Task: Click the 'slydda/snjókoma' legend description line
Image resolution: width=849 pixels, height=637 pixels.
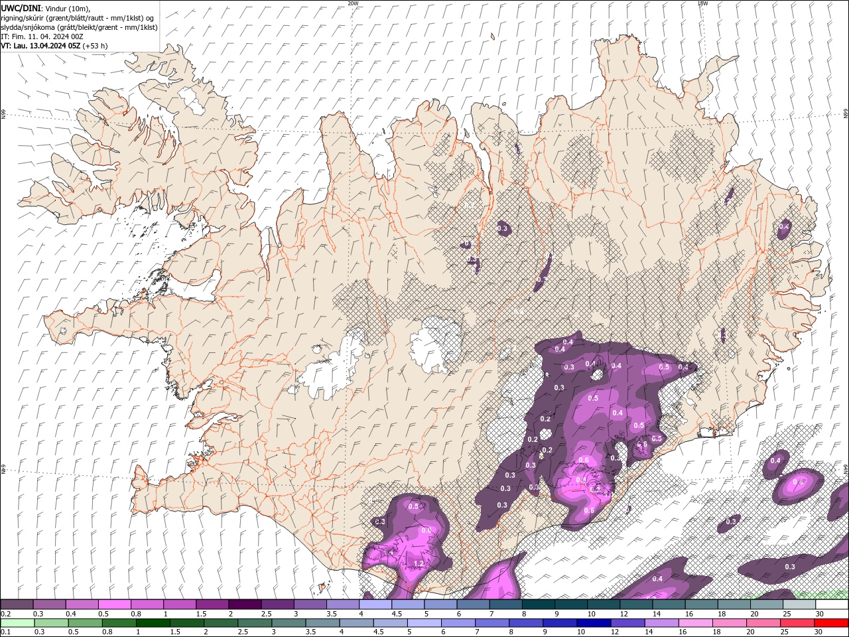Action: click(79, 27)
